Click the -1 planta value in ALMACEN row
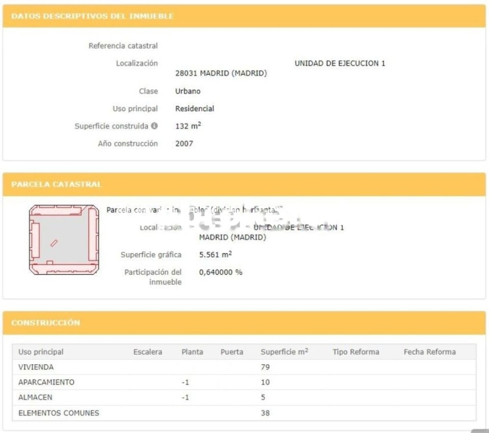 [185, 397]
